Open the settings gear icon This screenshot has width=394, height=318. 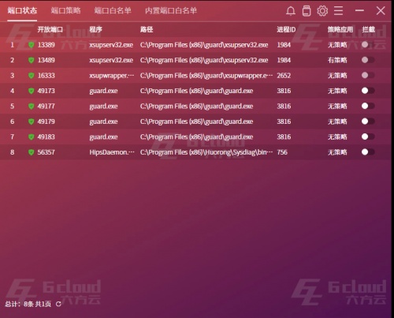[322, 11]
